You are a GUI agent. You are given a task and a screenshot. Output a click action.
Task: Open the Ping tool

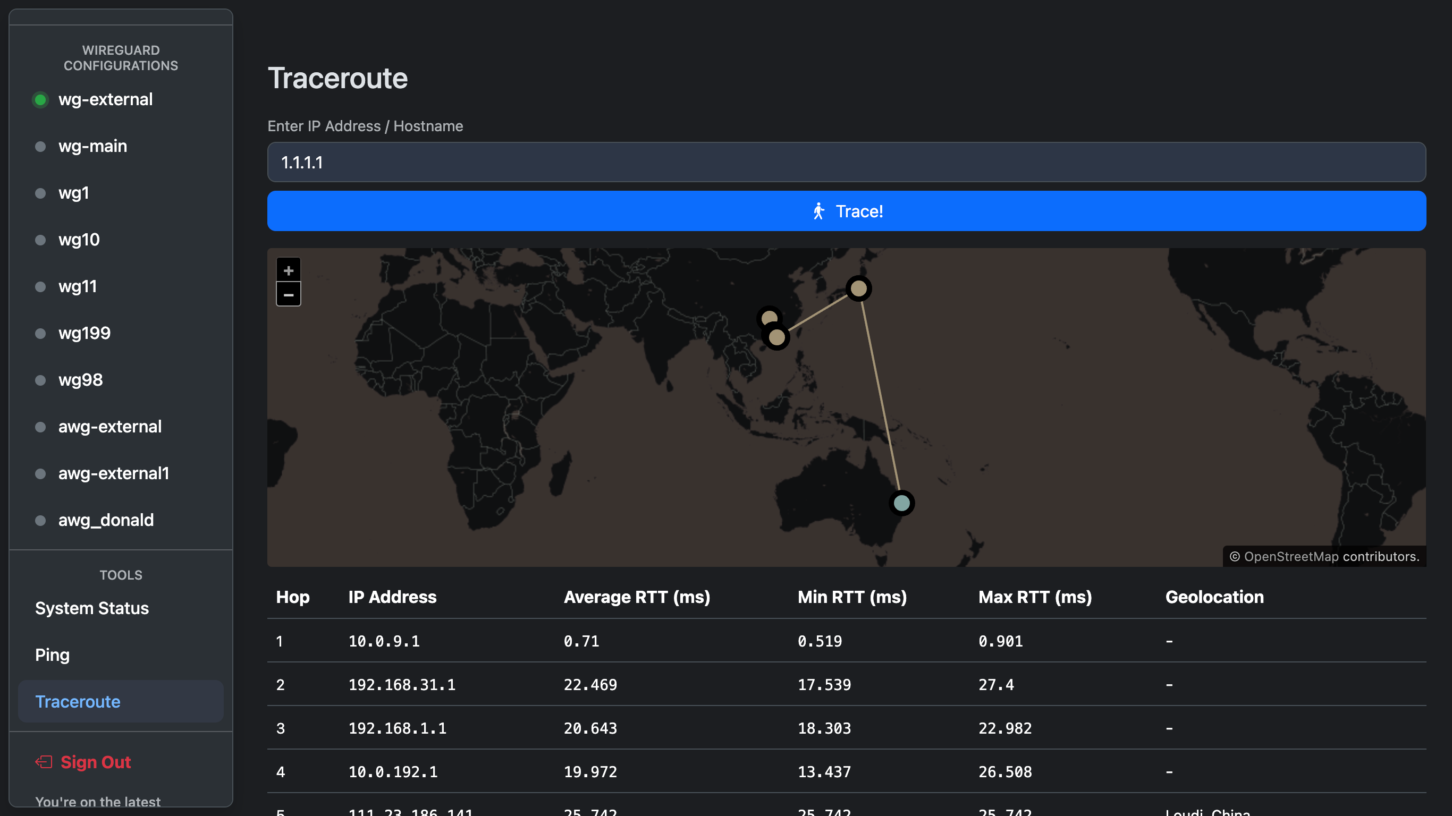tap(53, 655)
